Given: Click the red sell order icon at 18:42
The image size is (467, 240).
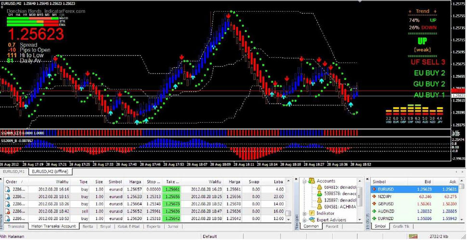Looking at the screenshot, I should tap(7, 211).
